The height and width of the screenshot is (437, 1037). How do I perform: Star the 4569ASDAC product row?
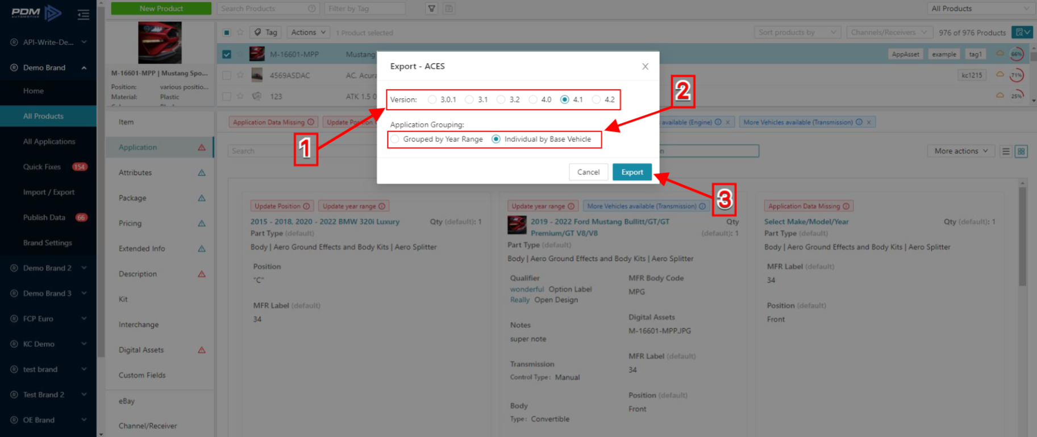[x=240, y=75]
